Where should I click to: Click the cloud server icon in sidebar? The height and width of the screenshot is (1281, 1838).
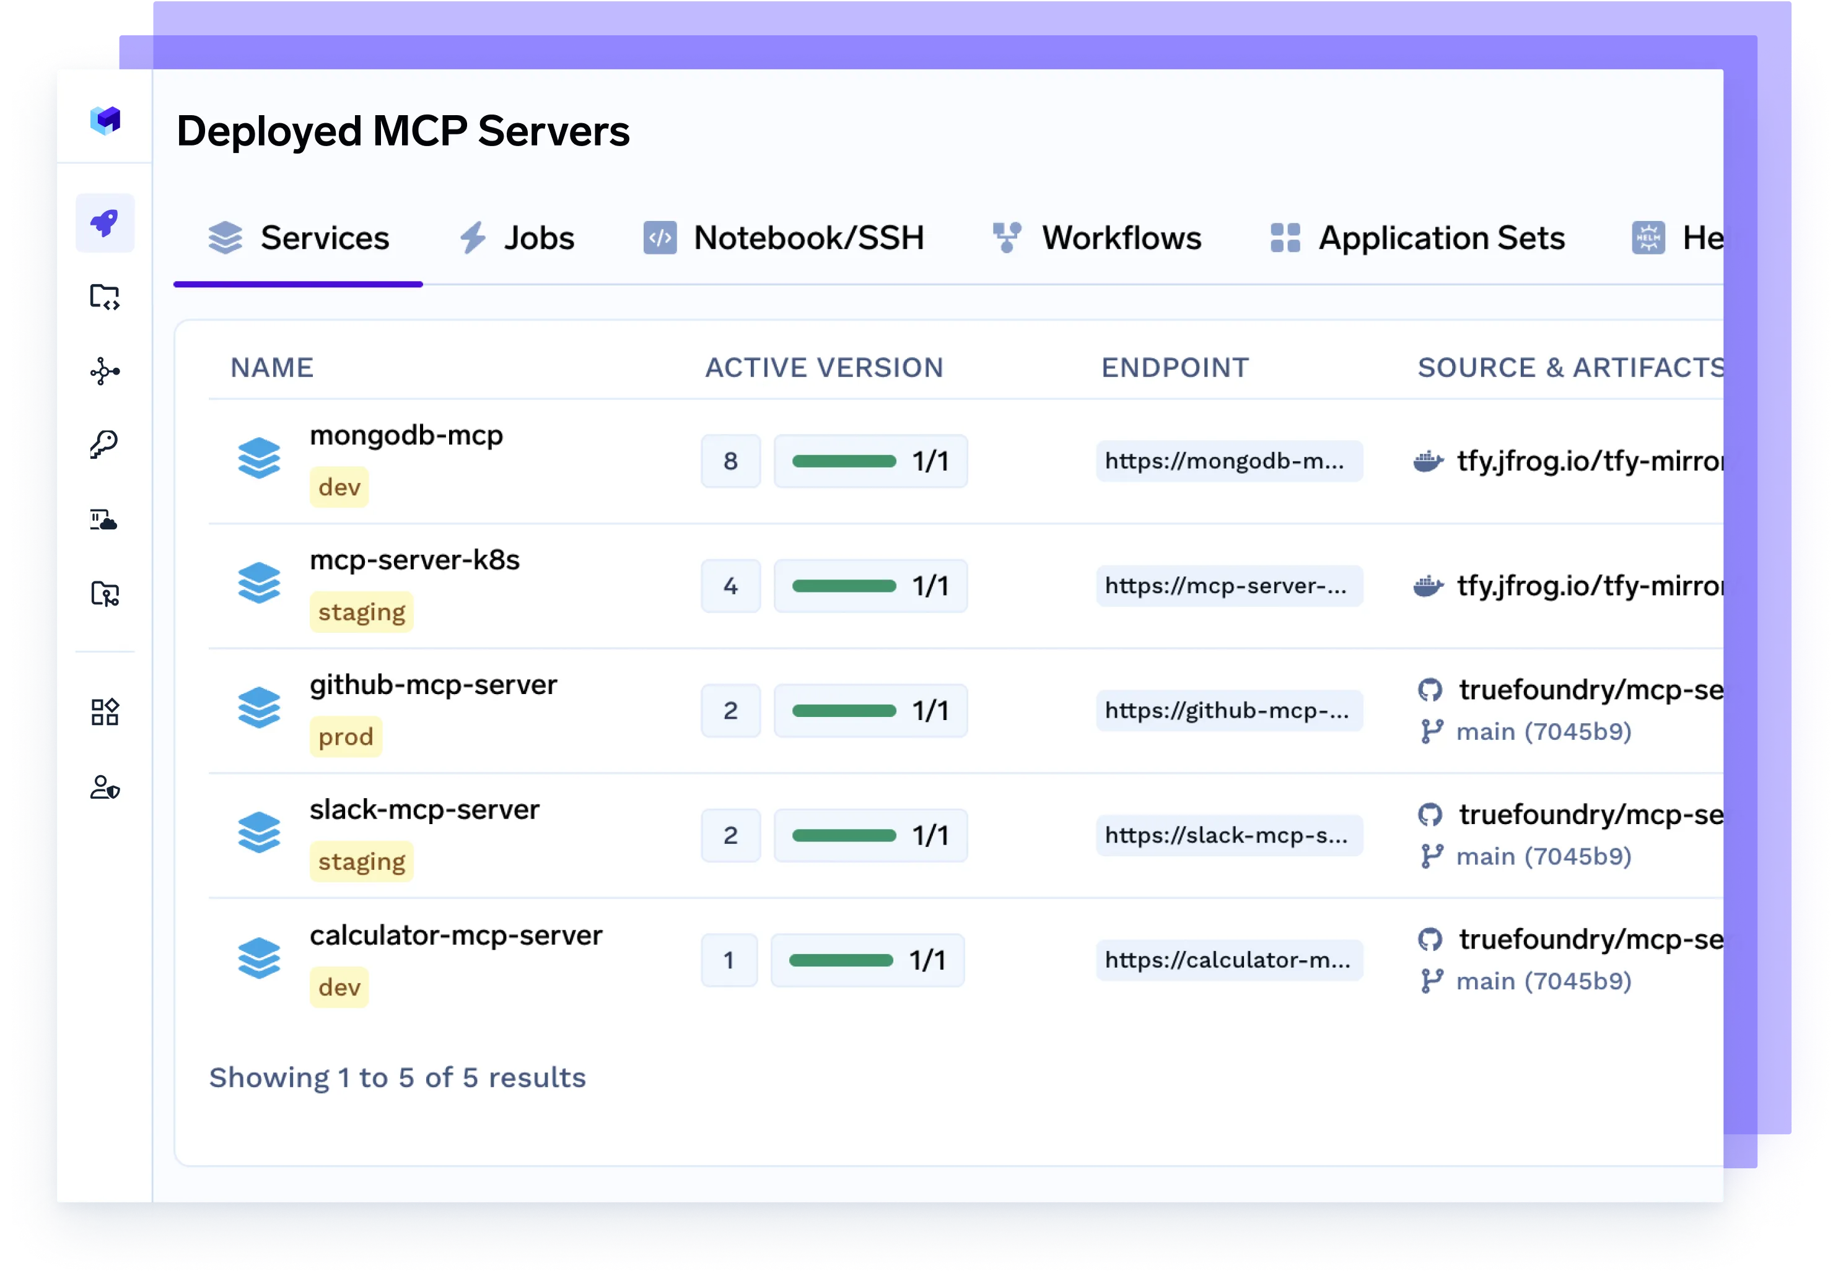coord(104,520)
